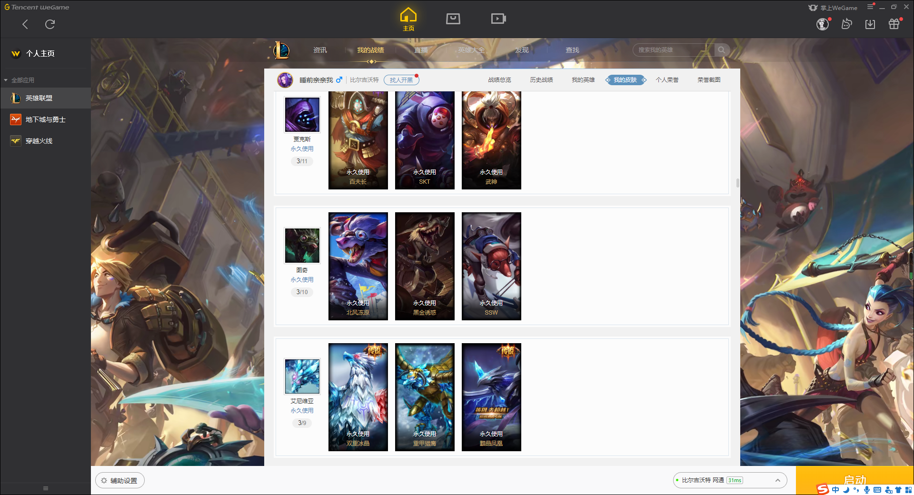Screen dimensions: 914x495
Task: Select 英雄联盟 in the sidebar
Action: tap(45, 98)
